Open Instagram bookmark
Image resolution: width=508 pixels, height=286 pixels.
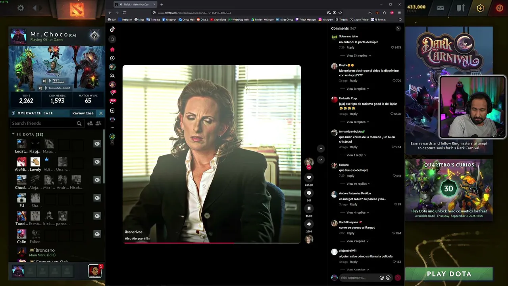point(326,19)
